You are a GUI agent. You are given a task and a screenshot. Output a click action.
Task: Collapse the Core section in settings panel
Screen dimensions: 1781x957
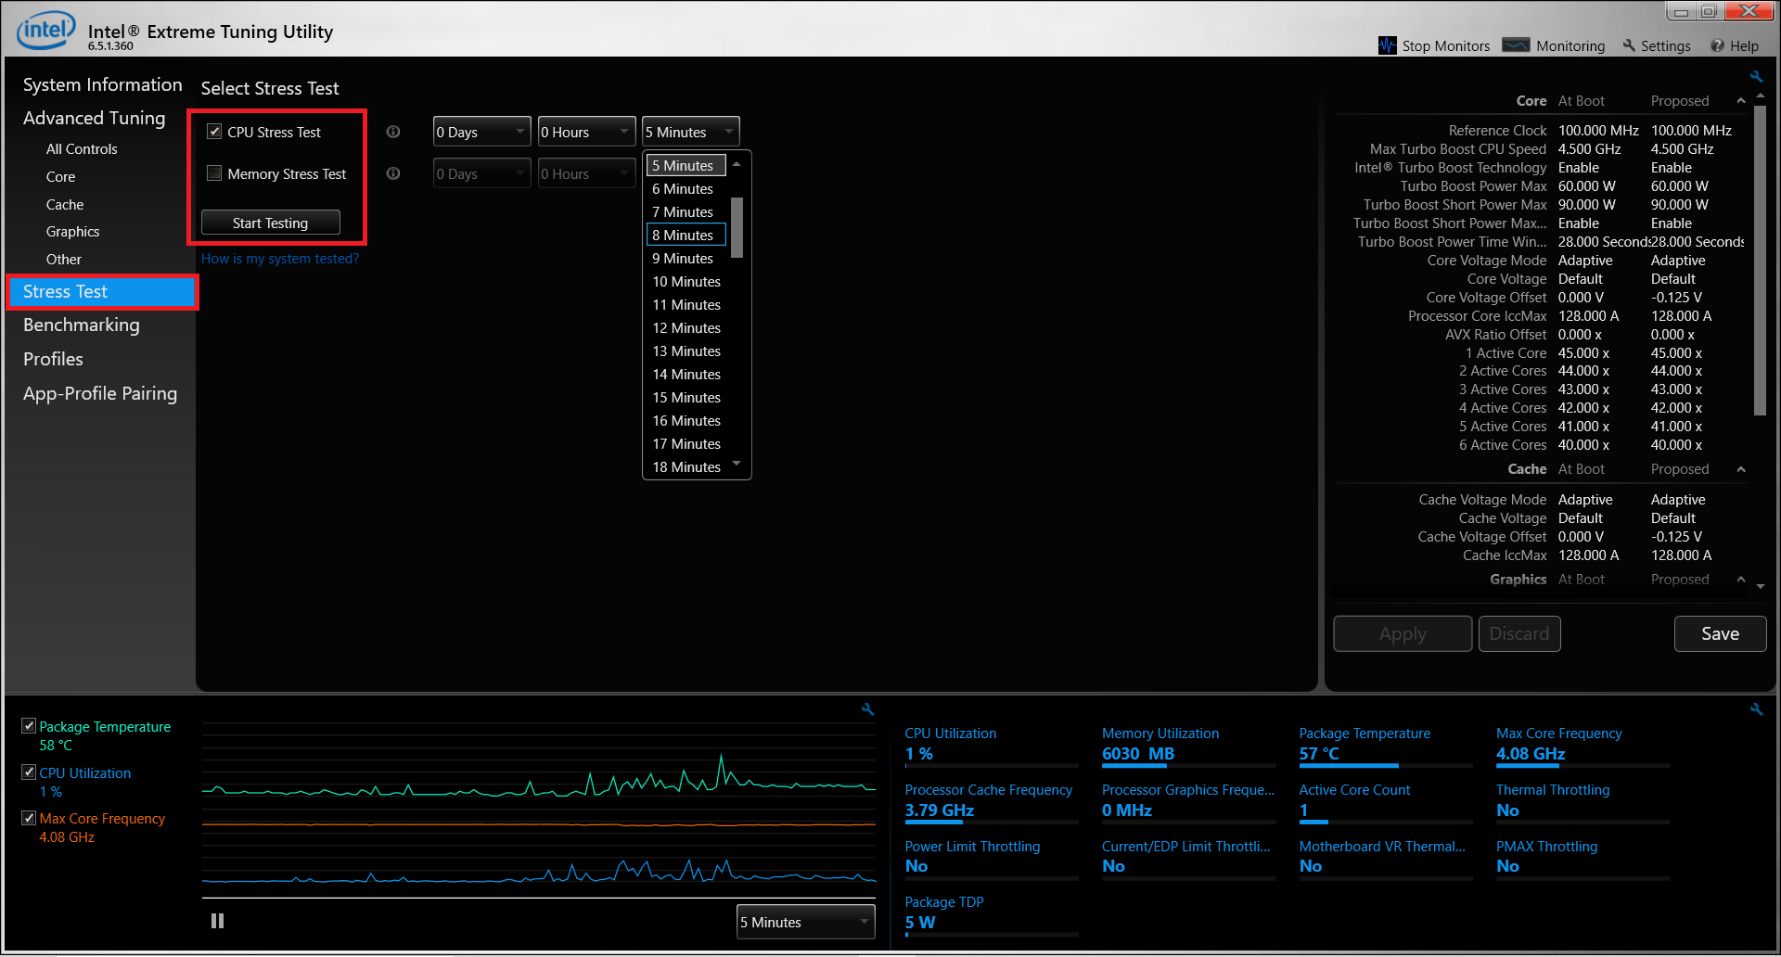[x=1741, y=100]
